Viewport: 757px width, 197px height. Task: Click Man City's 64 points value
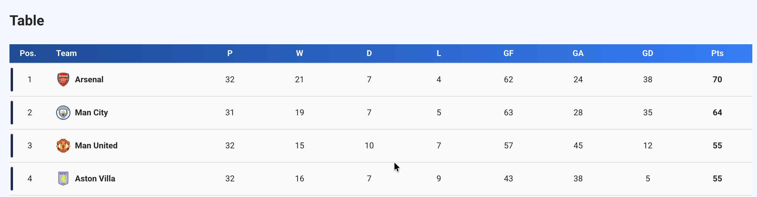(717, 113)
